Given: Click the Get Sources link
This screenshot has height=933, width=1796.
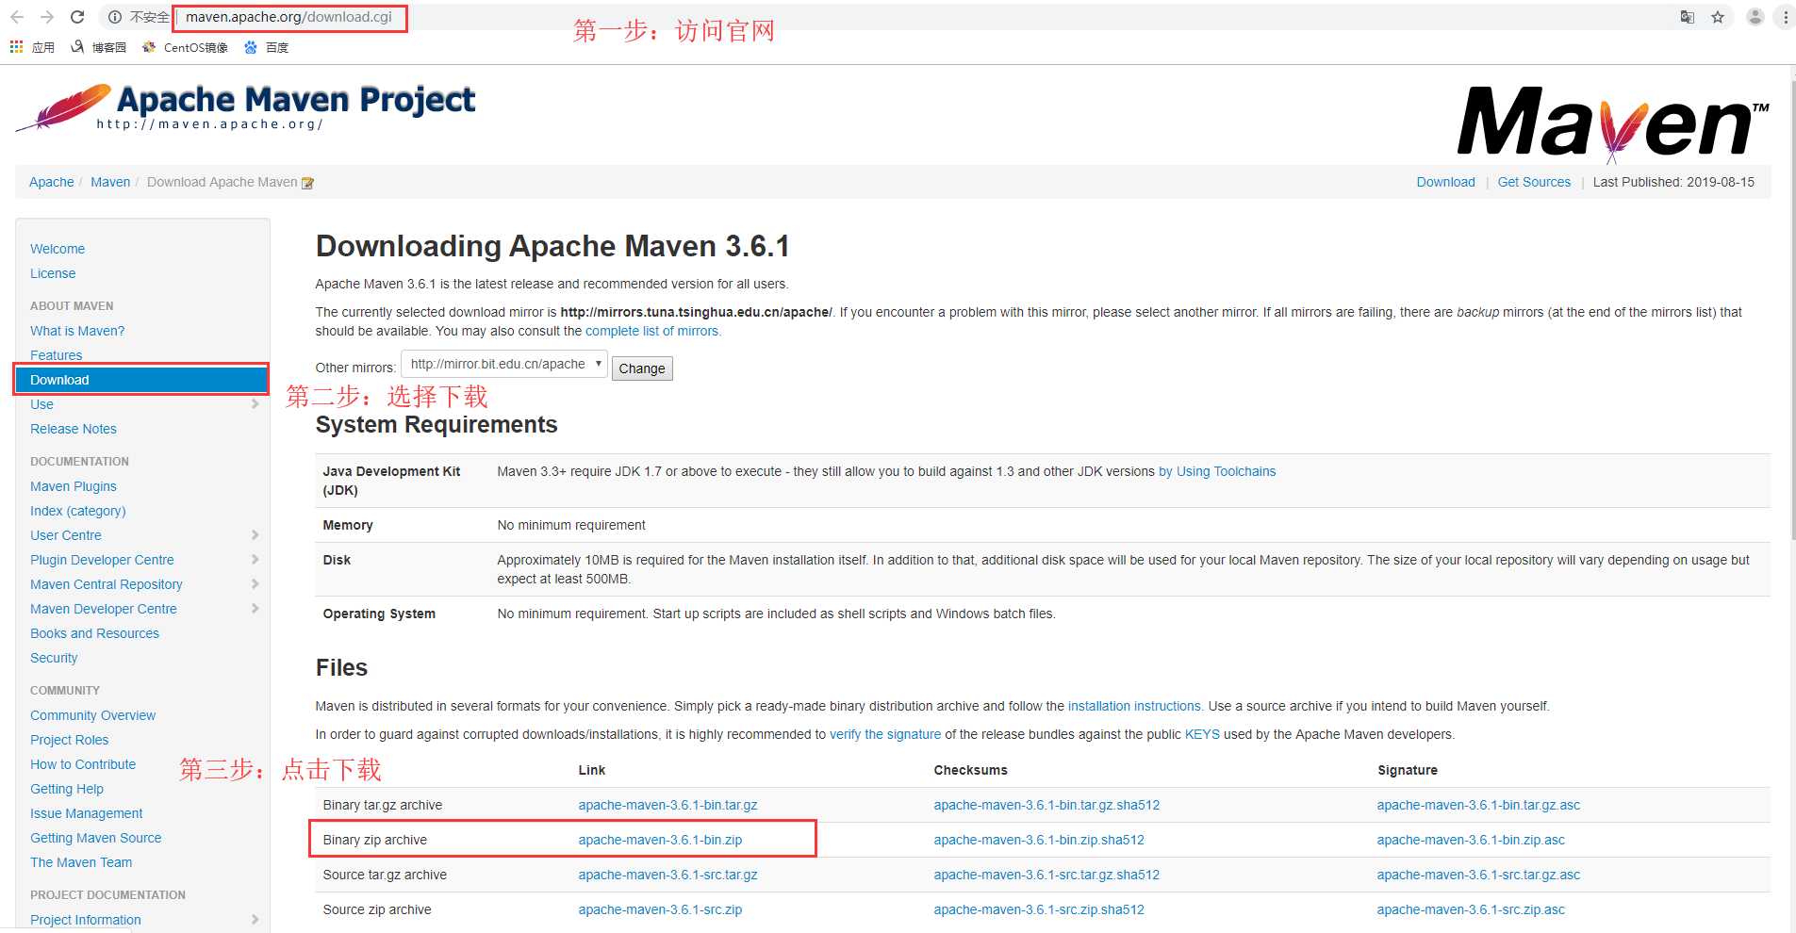Looking at the screenshot, I should tap(1534, 182).
